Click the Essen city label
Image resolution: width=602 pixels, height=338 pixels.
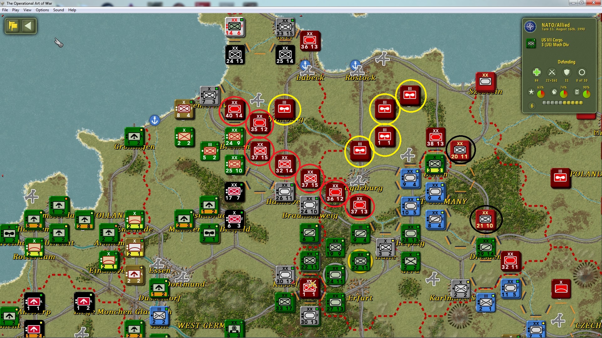click(x=160, y=270)
